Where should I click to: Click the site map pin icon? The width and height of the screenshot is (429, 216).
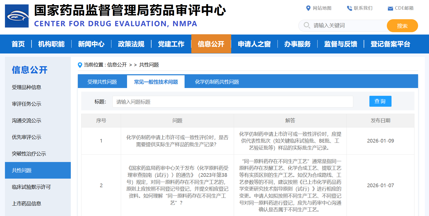coord(308,8)
